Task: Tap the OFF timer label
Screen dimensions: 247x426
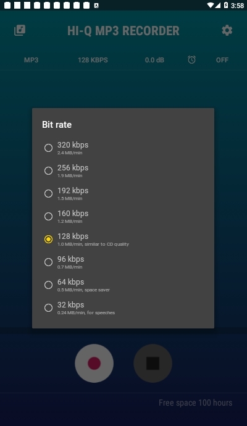Action: pos(222,60)
